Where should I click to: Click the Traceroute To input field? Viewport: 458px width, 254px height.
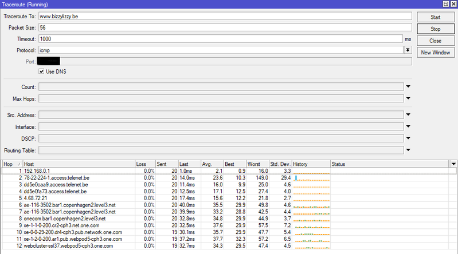point(225,17)
